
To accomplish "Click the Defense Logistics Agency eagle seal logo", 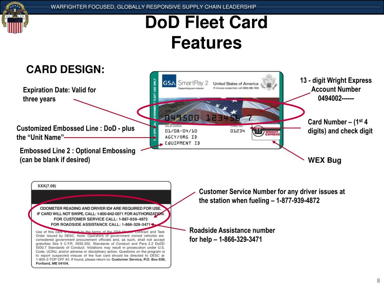I will coord(15,18).
